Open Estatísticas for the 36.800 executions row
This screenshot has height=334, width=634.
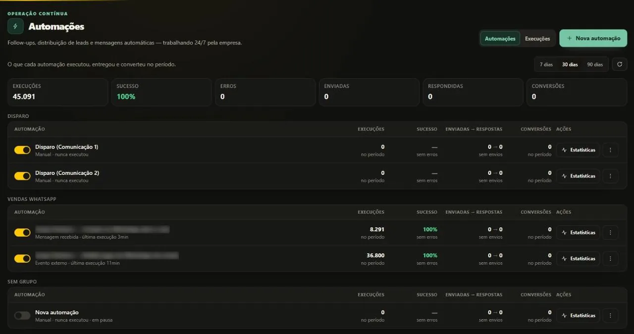click(578, 259)
